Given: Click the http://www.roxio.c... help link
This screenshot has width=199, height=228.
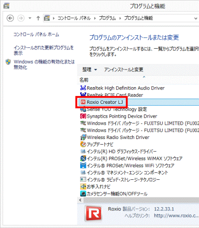Looking at the screenshot, I should click(176, 215).
